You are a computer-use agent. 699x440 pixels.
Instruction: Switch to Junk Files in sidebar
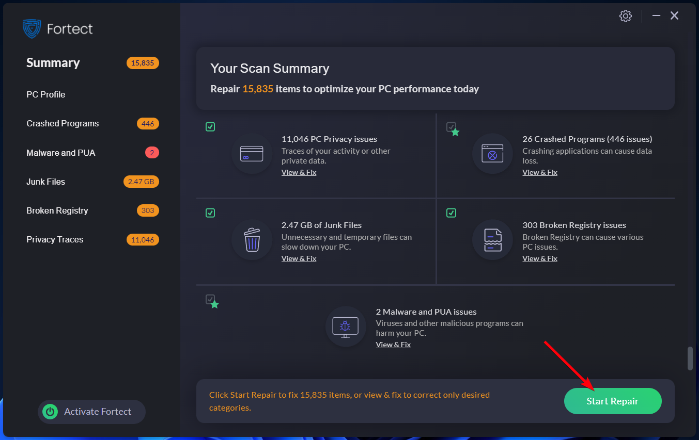[x=46, y=182]
